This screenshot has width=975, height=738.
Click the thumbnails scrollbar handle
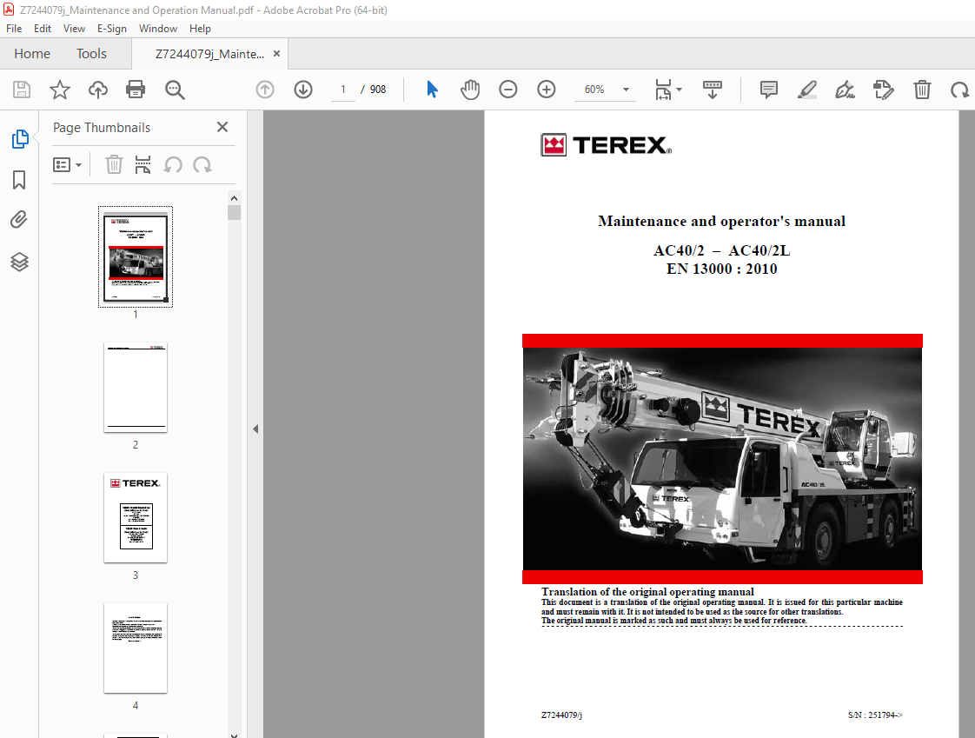[x=235, y=213]
